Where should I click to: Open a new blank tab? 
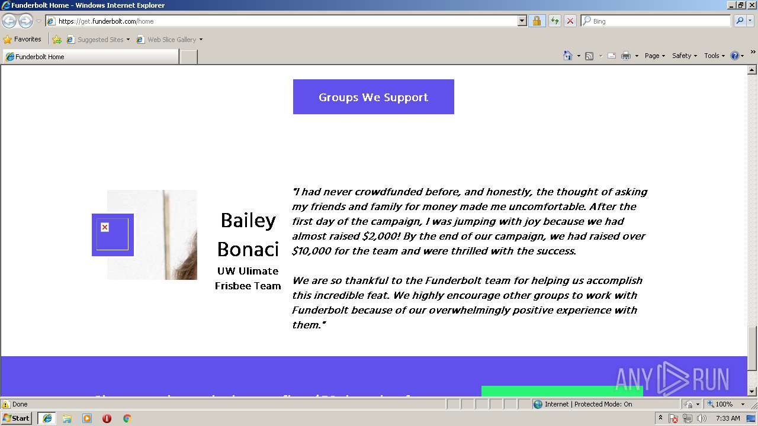click(x=188, y=57)
